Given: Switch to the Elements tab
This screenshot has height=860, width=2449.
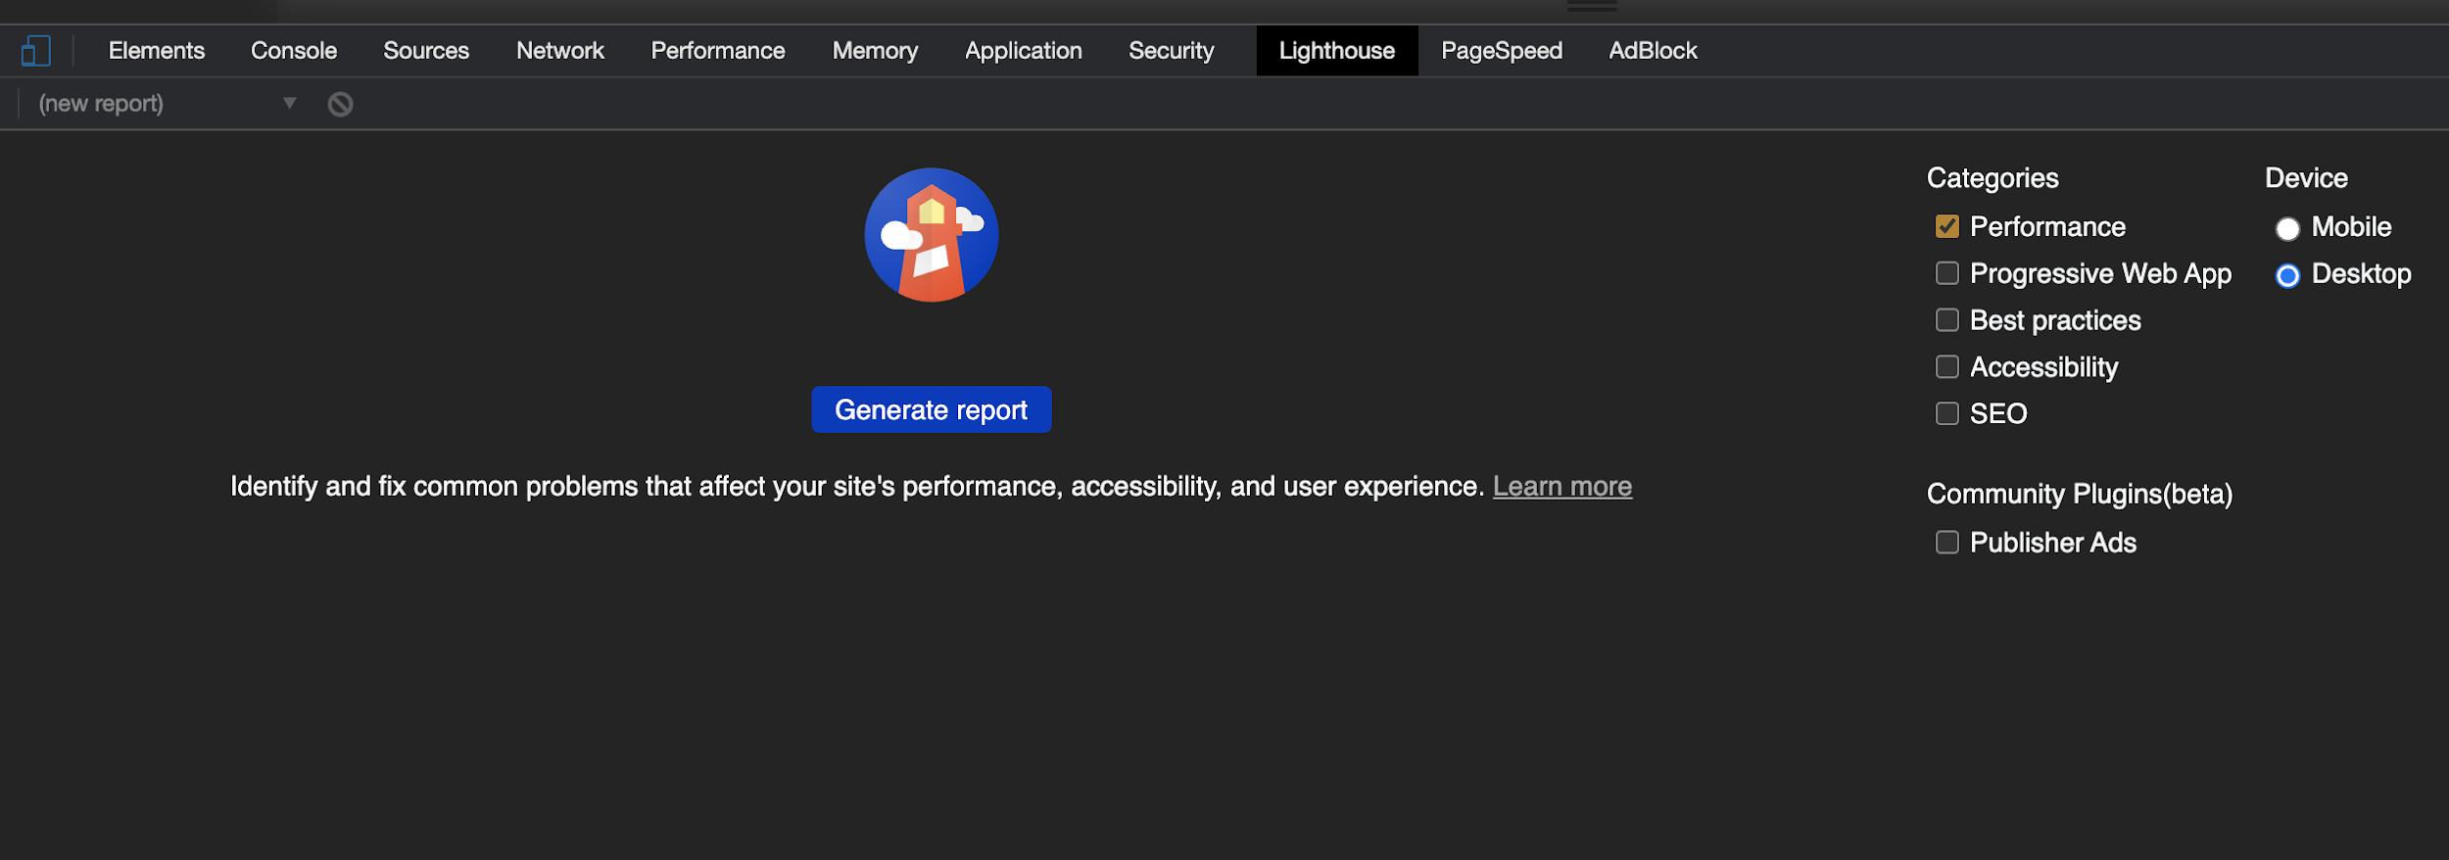Looking at the screenshot, I should tap(157, 51).
